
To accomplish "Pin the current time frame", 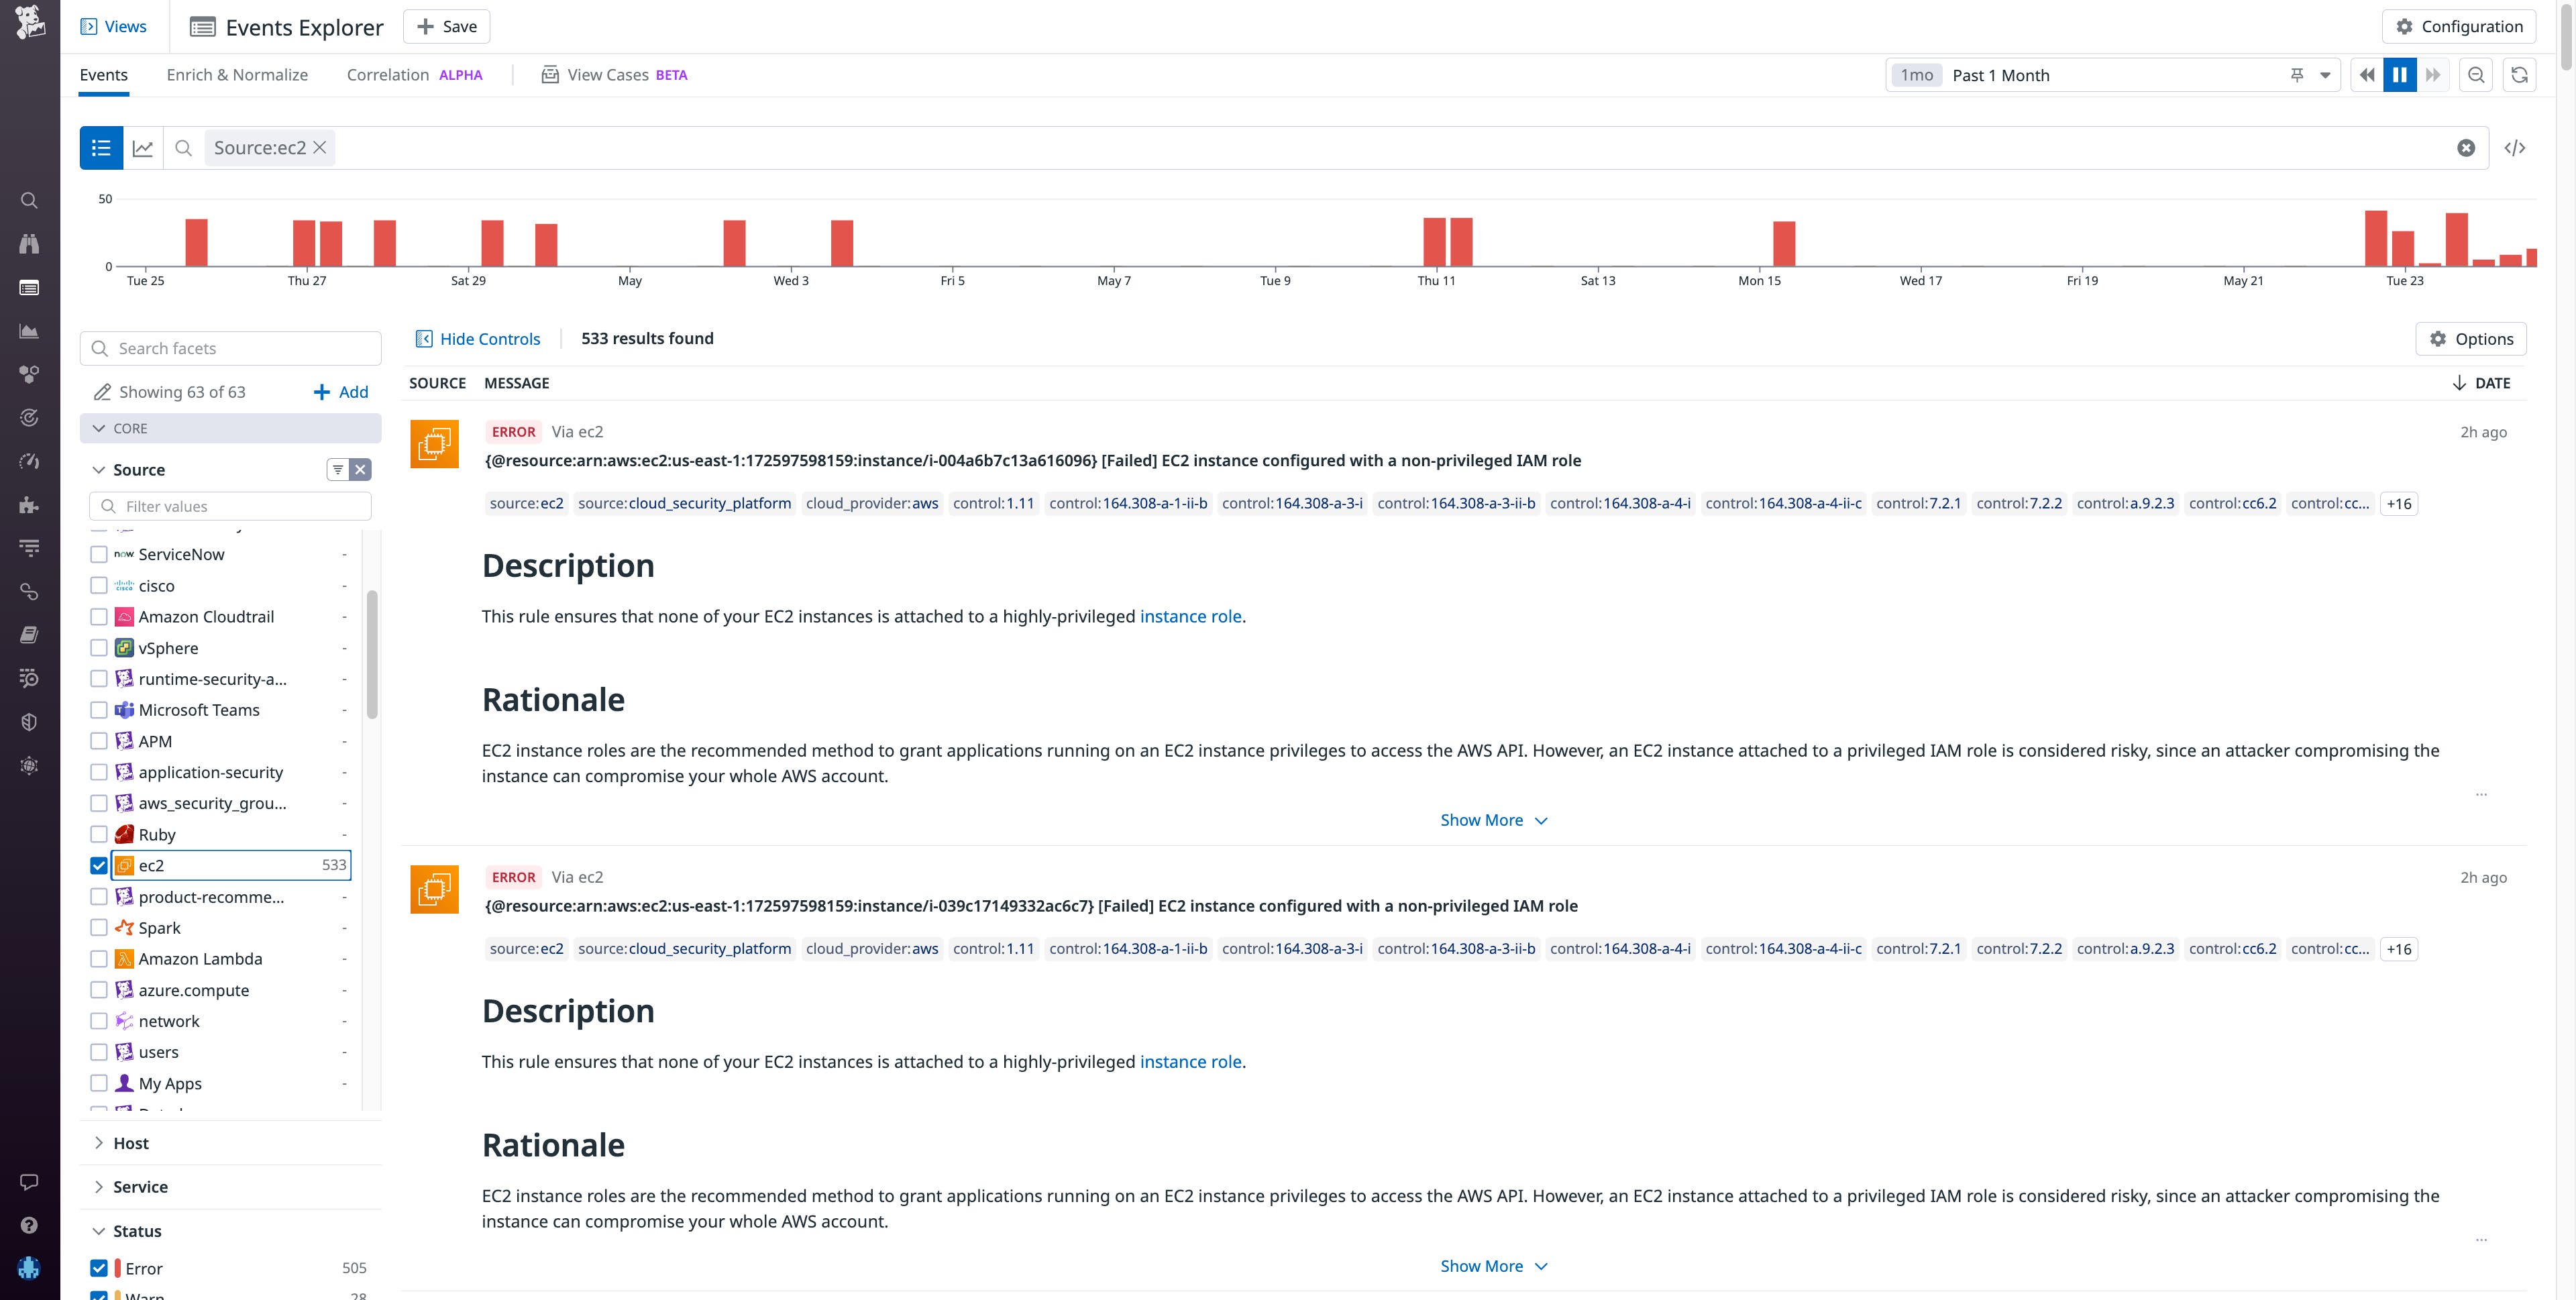I will click(x=2297, y=74).
